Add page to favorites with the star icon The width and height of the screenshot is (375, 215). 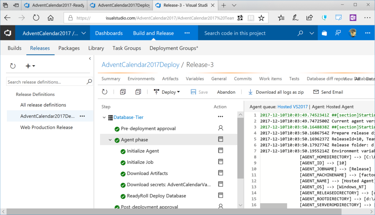point(261,18)
